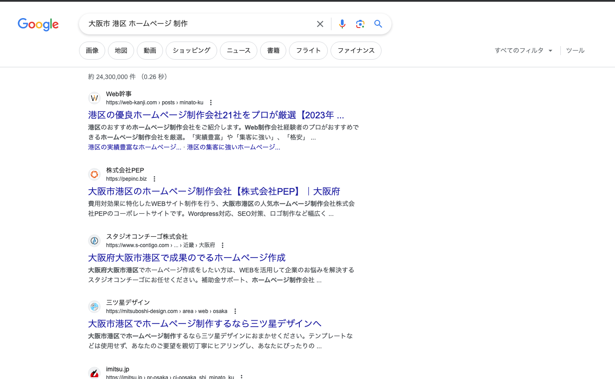Expand the すべてのフィルタ dropdown

(523, 51)
